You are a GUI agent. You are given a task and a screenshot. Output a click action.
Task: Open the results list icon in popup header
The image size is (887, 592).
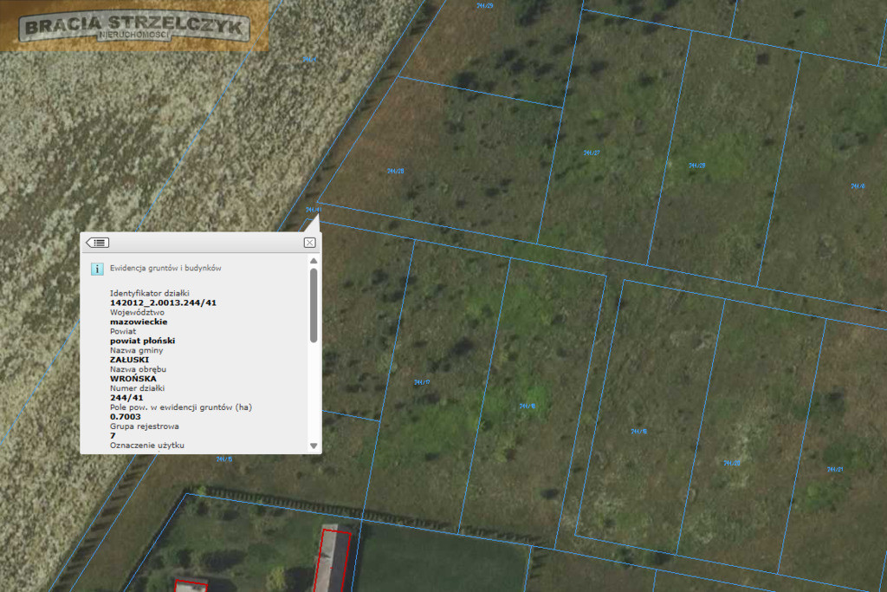[97, 243]
